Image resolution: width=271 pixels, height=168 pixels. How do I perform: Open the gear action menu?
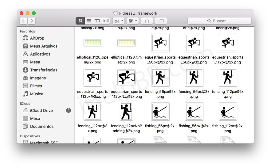[x=133, y=21]
